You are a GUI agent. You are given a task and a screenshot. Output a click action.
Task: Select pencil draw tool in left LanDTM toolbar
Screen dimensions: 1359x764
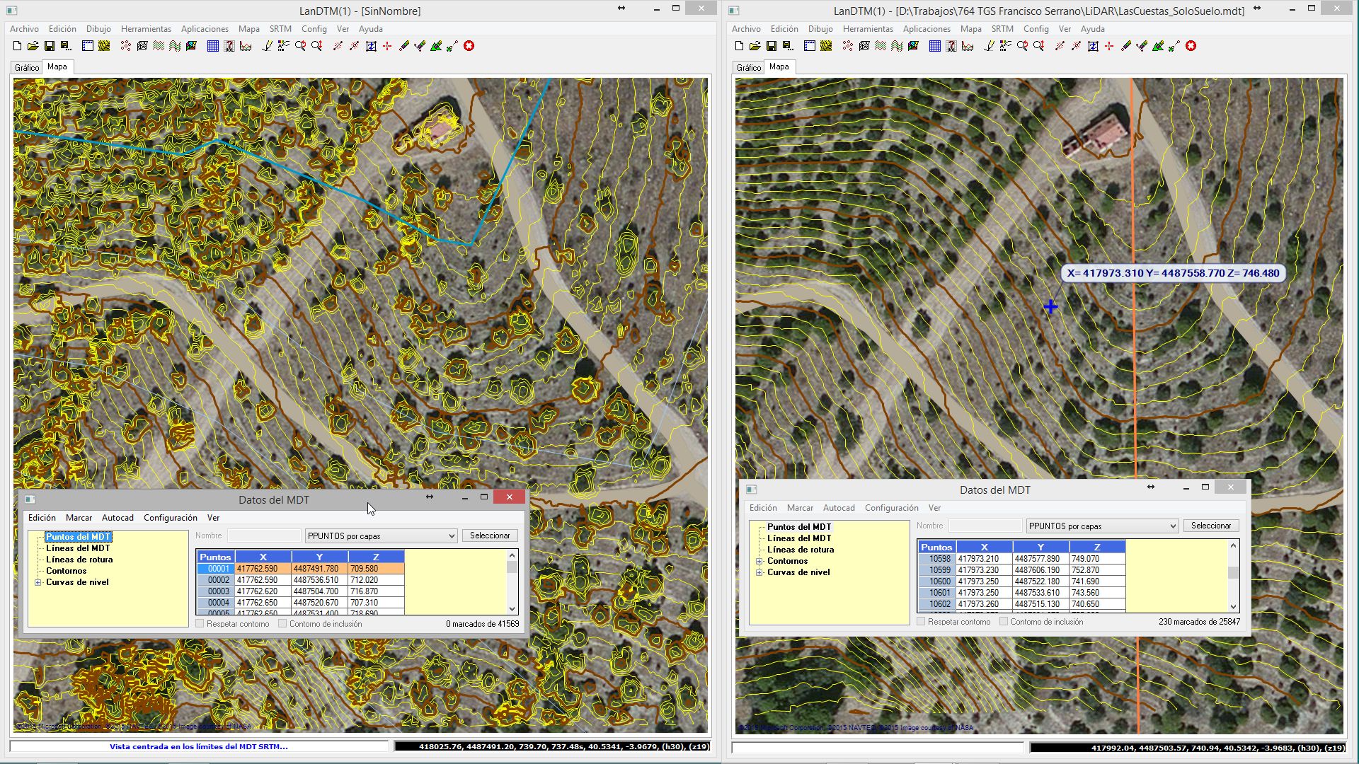coord(267,46)
